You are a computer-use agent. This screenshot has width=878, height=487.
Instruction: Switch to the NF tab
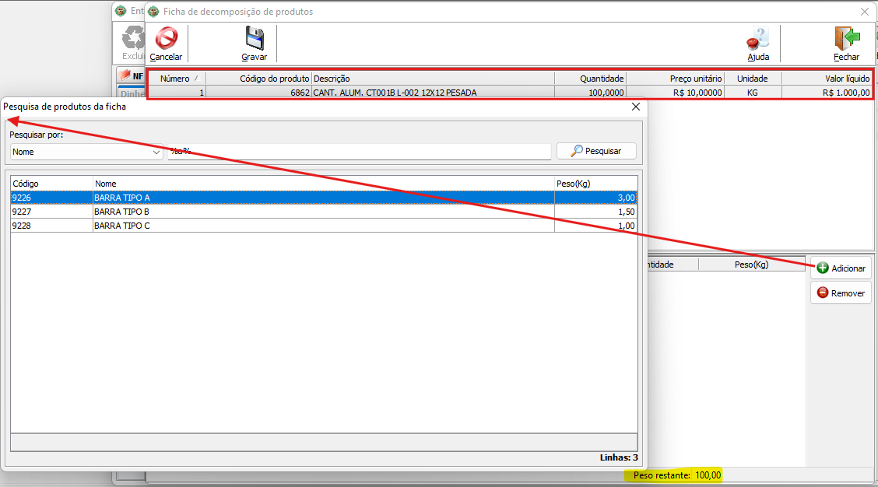(x=131, y=76)
